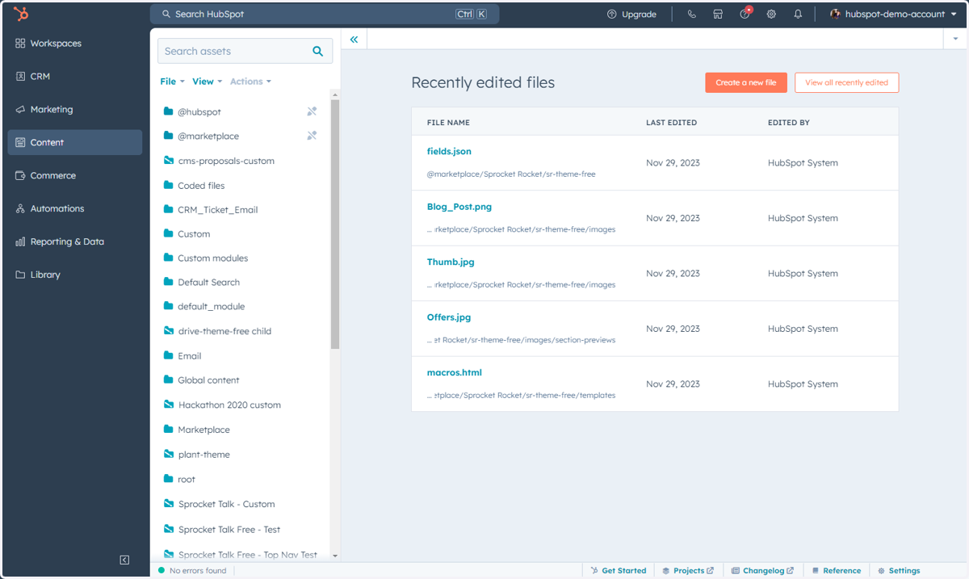Open the macros.html file link
969x579 pixels.
[x=455, y=373]
